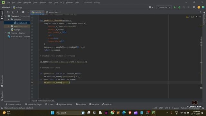Click the Windows taskbar Search box
Screen dimensions: 206x116
(x=71, y=113)
